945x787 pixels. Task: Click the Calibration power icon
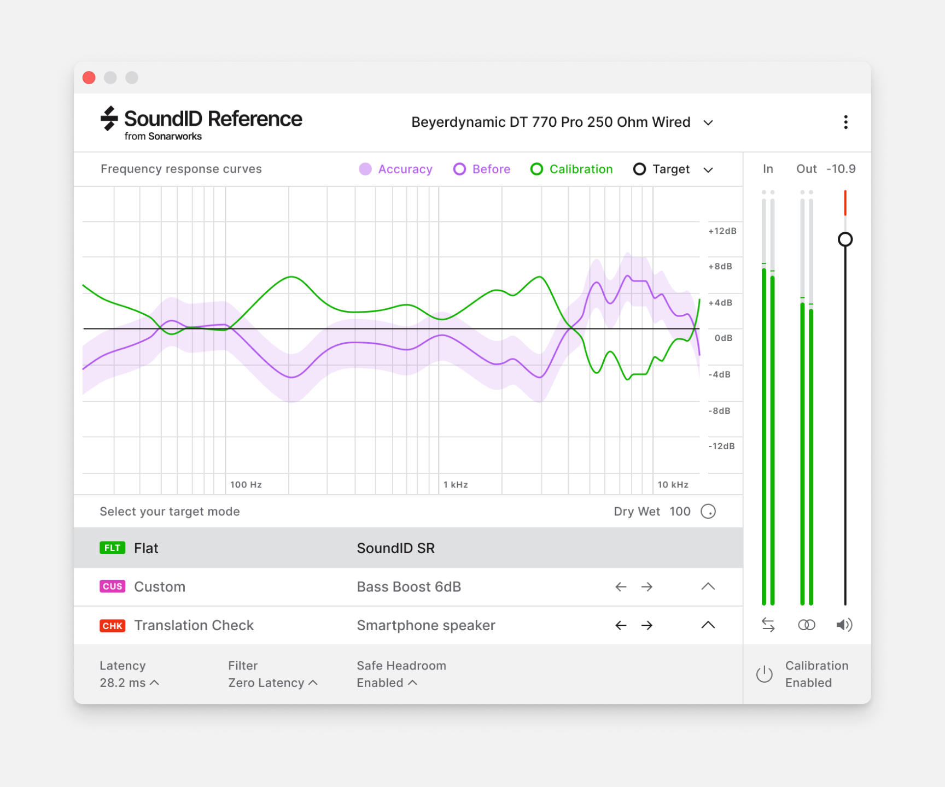coord(763,673)
